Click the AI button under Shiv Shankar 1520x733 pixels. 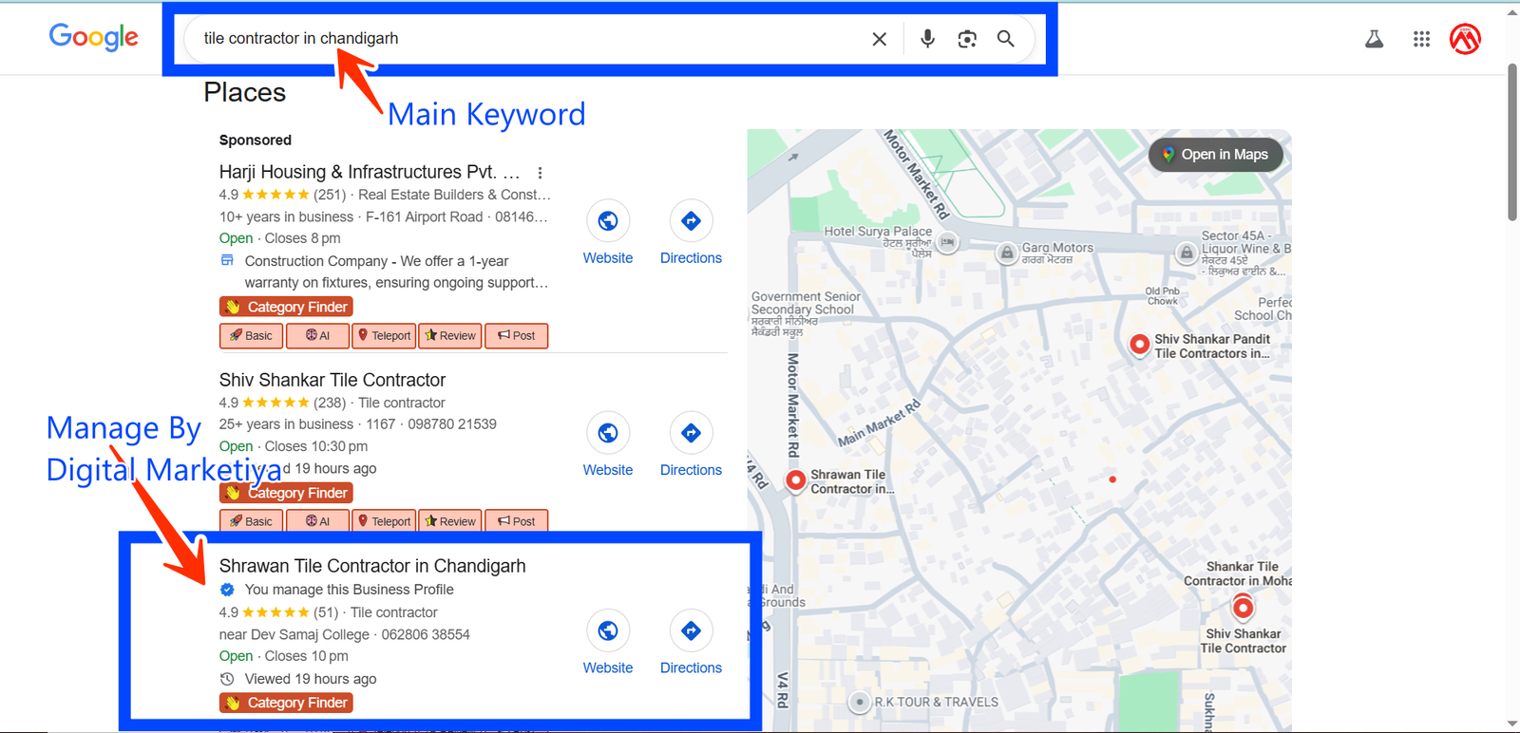tap(317, 521)
